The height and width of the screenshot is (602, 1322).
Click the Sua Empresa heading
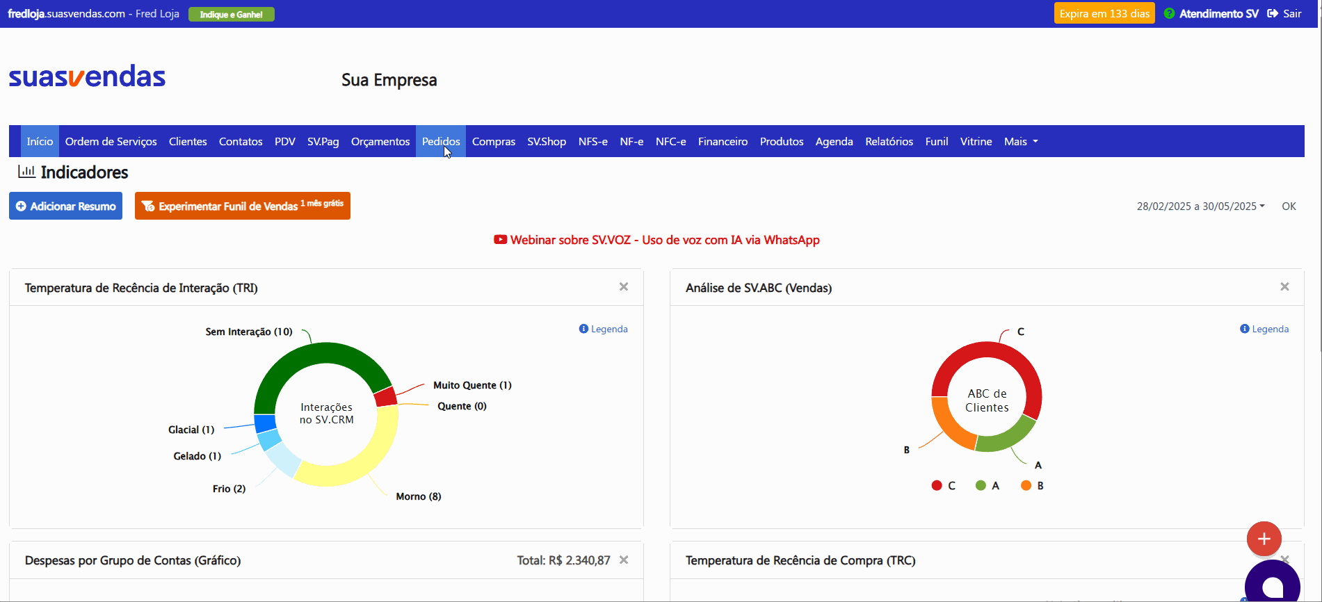click(x=389, y=80)
